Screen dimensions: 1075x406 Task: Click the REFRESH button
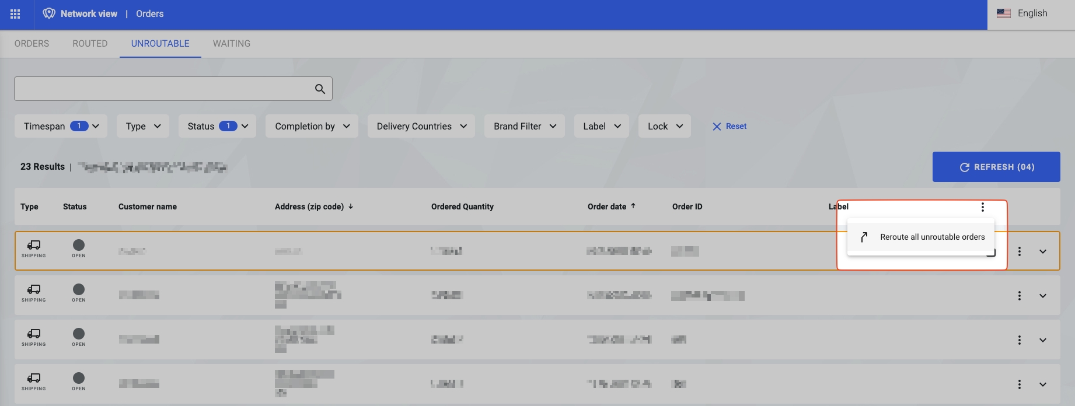tap(996, 167)
